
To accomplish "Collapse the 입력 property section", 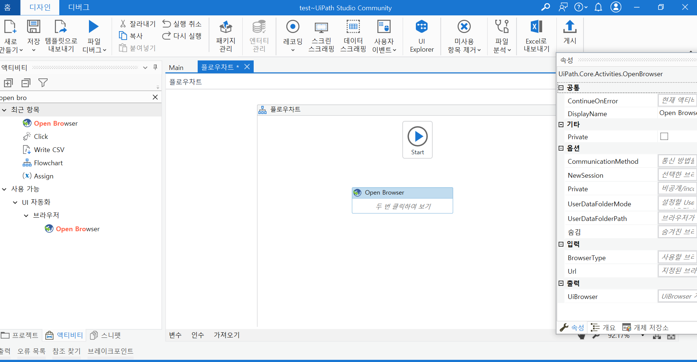I will [x=561, y=244].
